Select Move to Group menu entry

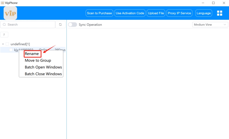(38, 60)
